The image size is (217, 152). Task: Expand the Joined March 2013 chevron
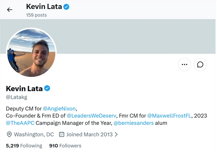(x=116, y=134)
